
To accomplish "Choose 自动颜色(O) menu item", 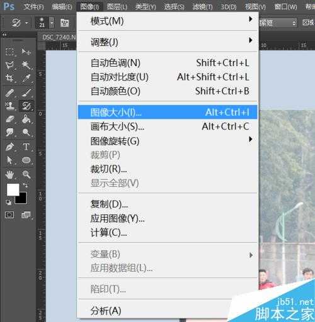I will pyautogui.click(x=168, y=91).
